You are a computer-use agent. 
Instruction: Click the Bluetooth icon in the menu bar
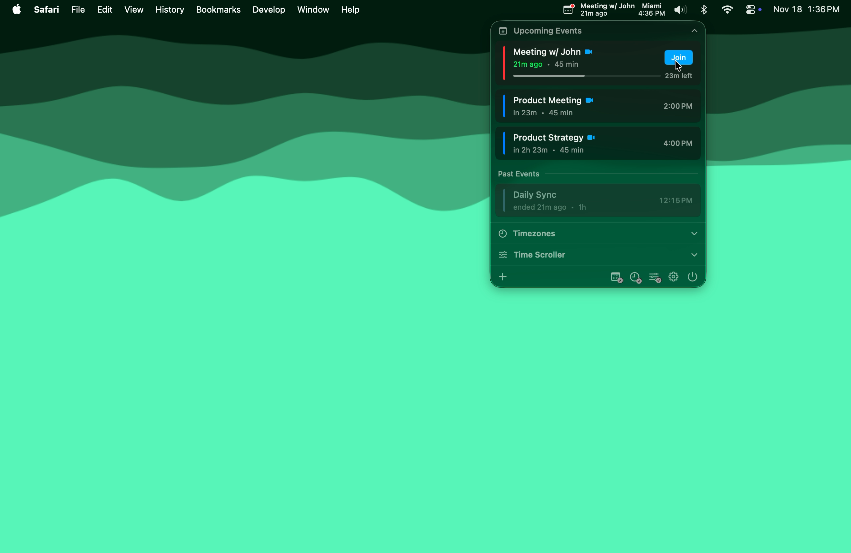[704, 10]
